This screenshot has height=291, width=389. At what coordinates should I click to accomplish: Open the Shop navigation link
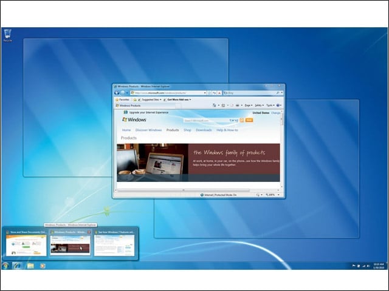tap(187, 130)
